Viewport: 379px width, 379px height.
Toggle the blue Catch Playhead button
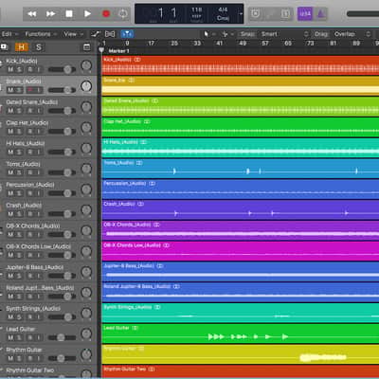click(x=127, y=34)
